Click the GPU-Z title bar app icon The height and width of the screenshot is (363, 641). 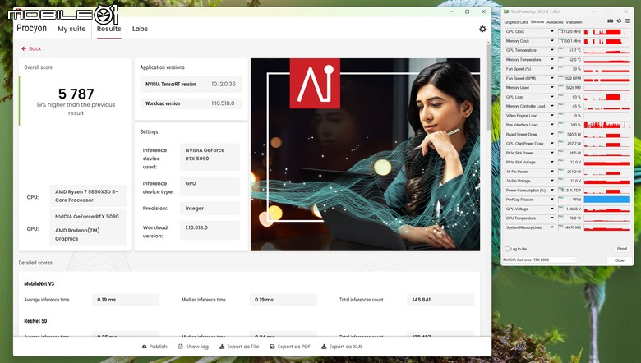pos(506,11)
